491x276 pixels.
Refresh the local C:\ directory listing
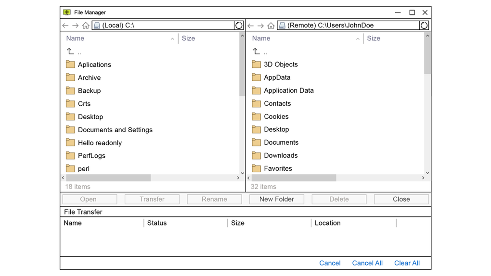(239, 25)
